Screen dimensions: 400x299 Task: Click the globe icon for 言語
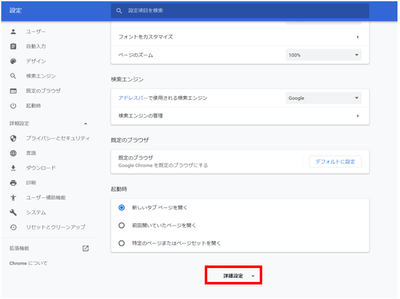(x=13, y=153)
